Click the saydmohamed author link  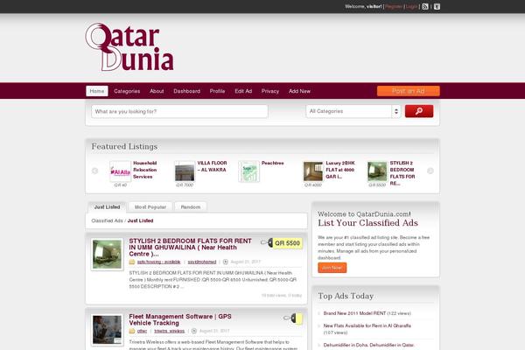tap(202, 262)
